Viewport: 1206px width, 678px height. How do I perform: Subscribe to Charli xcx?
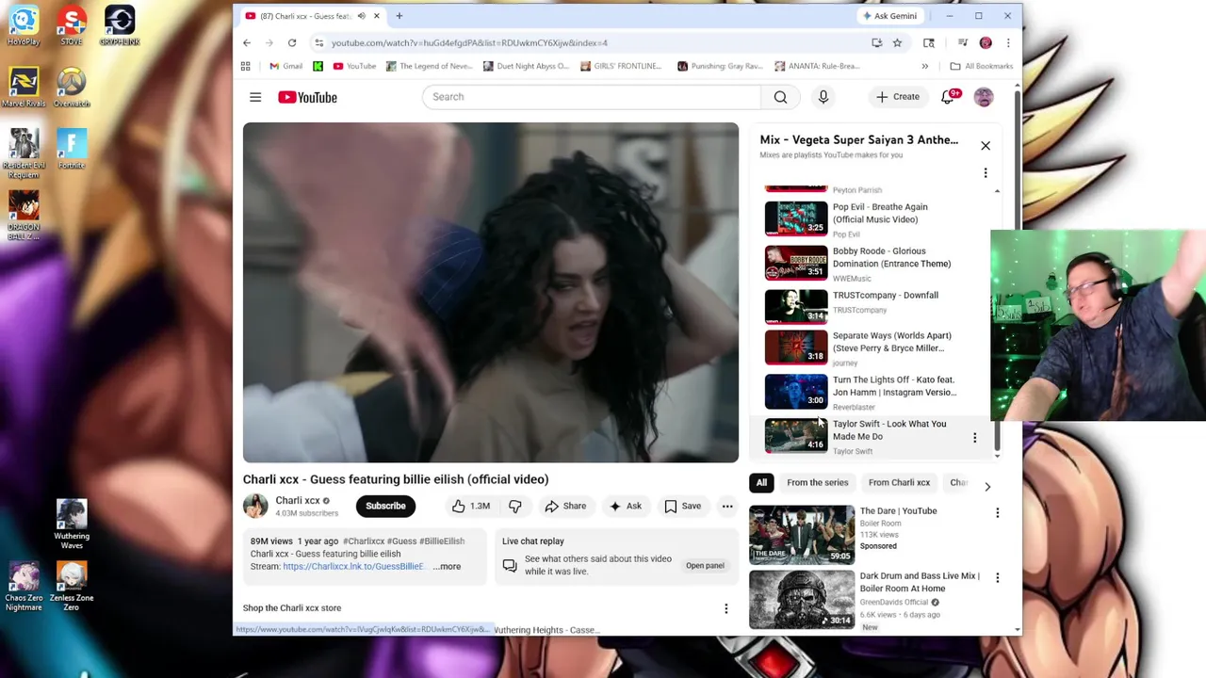385,506
